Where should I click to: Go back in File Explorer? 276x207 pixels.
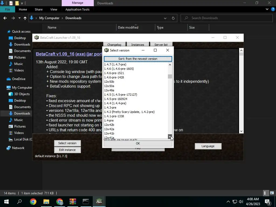coord(5,18)
